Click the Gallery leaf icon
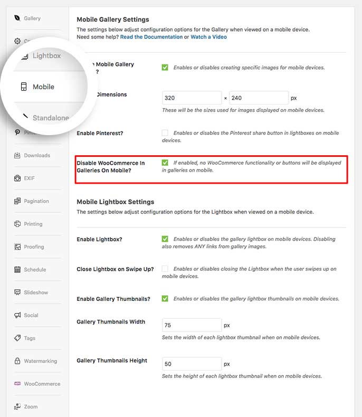 [17, 18]
